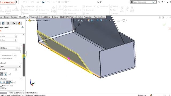Collapse the Flange Length section
Screen dimensions: 171x96
pos(21,63)
